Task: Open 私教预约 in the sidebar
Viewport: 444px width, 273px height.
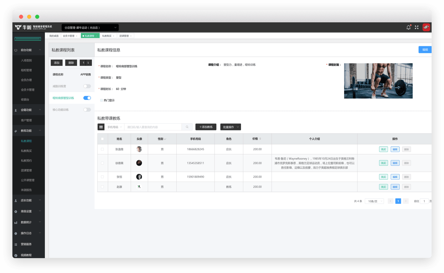Action: click(x=26, y=161)
